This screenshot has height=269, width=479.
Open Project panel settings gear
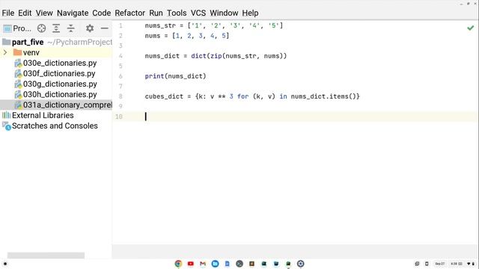[90, 28]
